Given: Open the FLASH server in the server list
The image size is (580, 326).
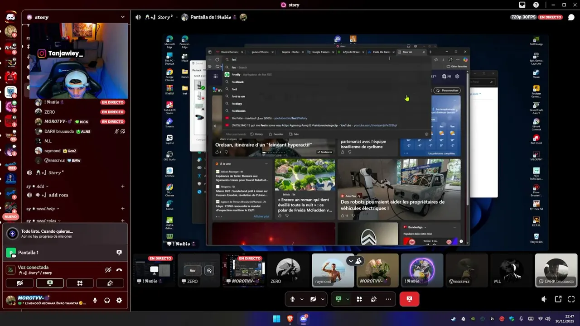Looking at the screenshot, I should (x=10, y=48).
